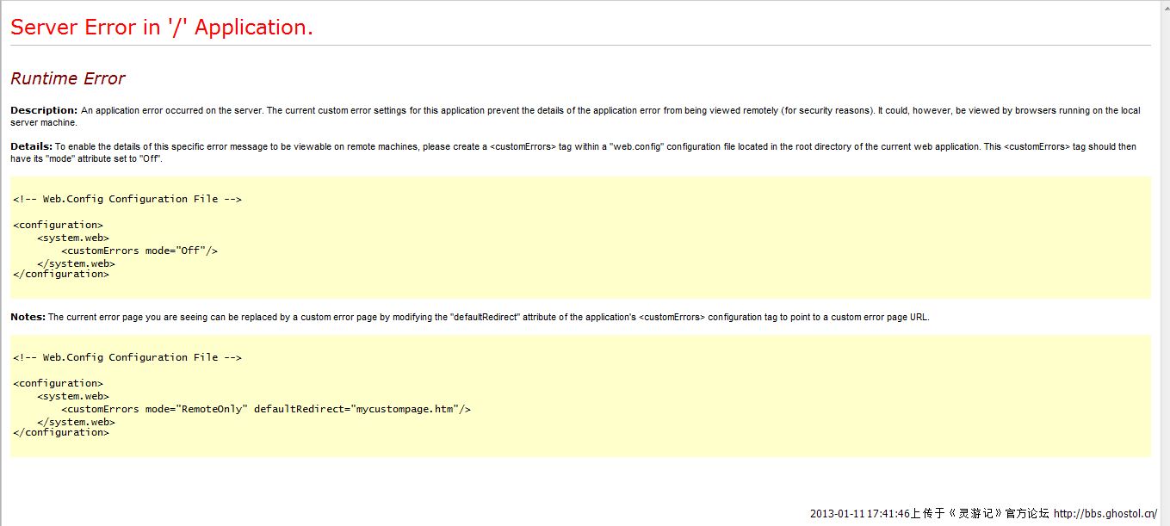This screenshot has height=526, width=1170.
Task: Click the Web.Config comment in the first code block
Action: tap(127, 199)
